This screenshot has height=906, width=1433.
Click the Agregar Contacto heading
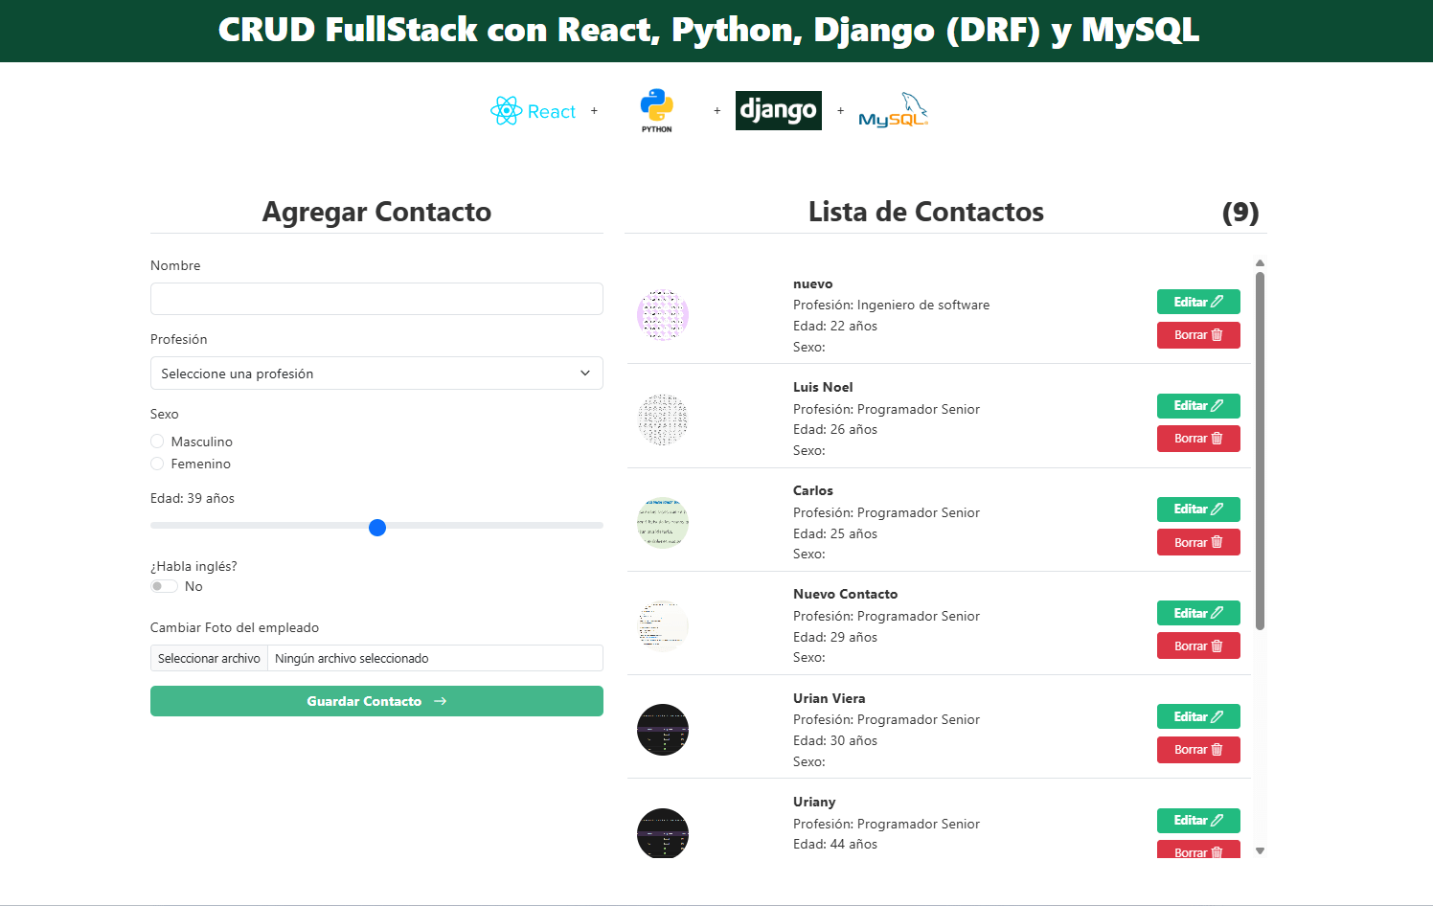point(376,212)
